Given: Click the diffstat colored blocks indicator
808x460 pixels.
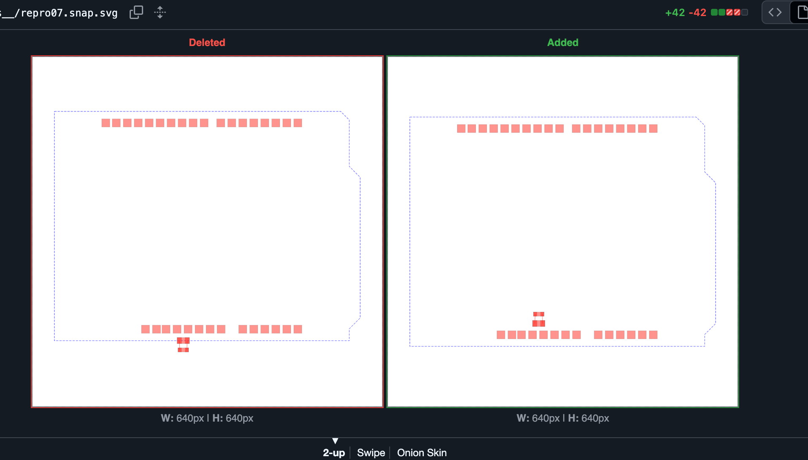Looking at the screenshot, I should (x=729, y=12).
